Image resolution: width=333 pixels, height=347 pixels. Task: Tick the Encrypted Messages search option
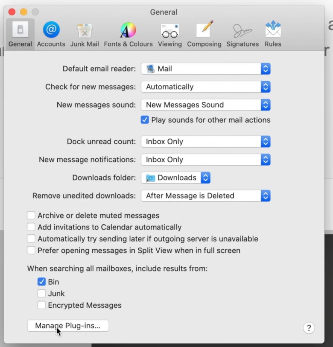[x=42, y=305]
